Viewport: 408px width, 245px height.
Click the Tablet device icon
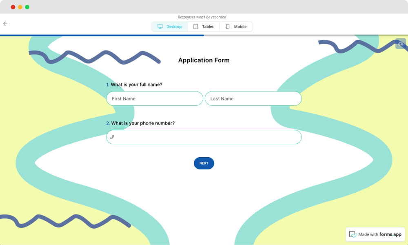(x=195, y=26)
